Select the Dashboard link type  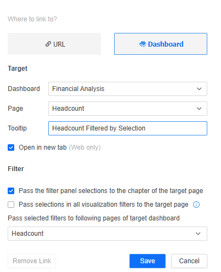tap(161, 44)
